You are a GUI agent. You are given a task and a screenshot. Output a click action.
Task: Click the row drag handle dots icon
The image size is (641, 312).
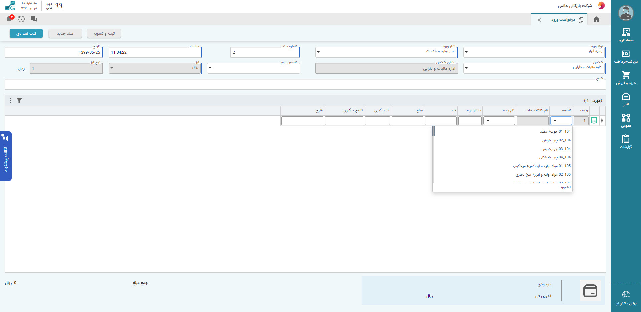click(602, 121)
